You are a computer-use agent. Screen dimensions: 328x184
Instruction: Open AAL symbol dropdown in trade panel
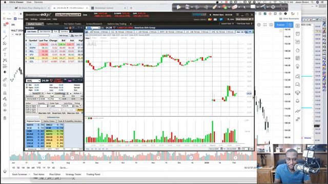[39, 81]
